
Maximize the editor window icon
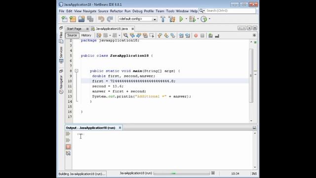(255, 28)
